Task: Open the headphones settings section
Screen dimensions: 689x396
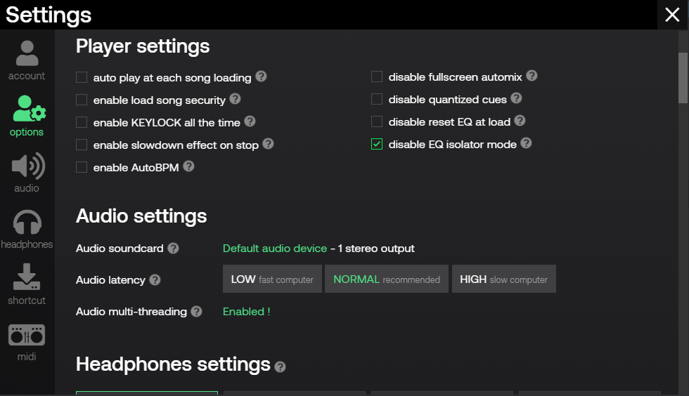Action: click(x=27, y=229)
